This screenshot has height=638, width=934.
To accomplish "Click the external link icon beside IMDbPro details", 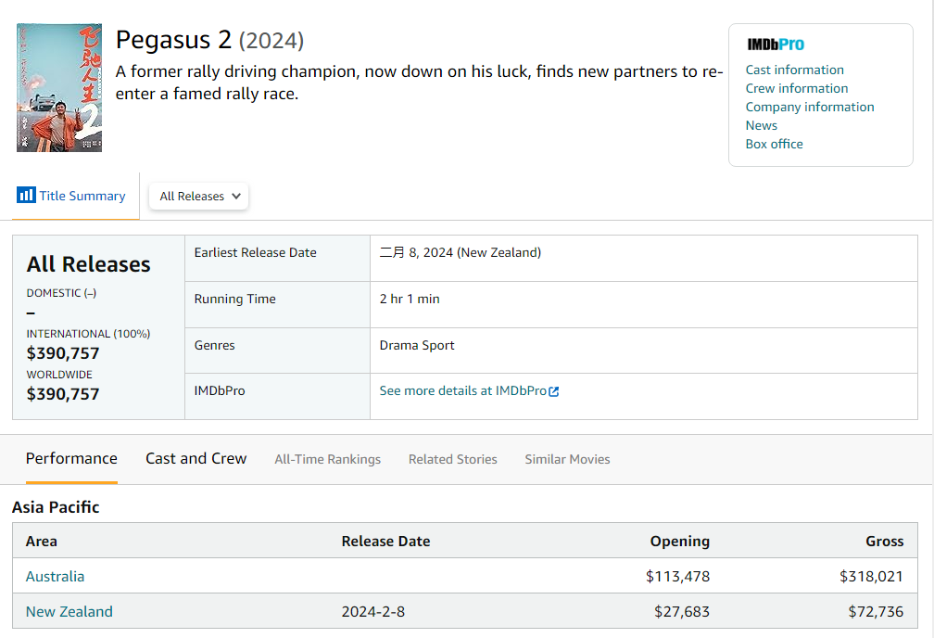I will tap(554, 391).
